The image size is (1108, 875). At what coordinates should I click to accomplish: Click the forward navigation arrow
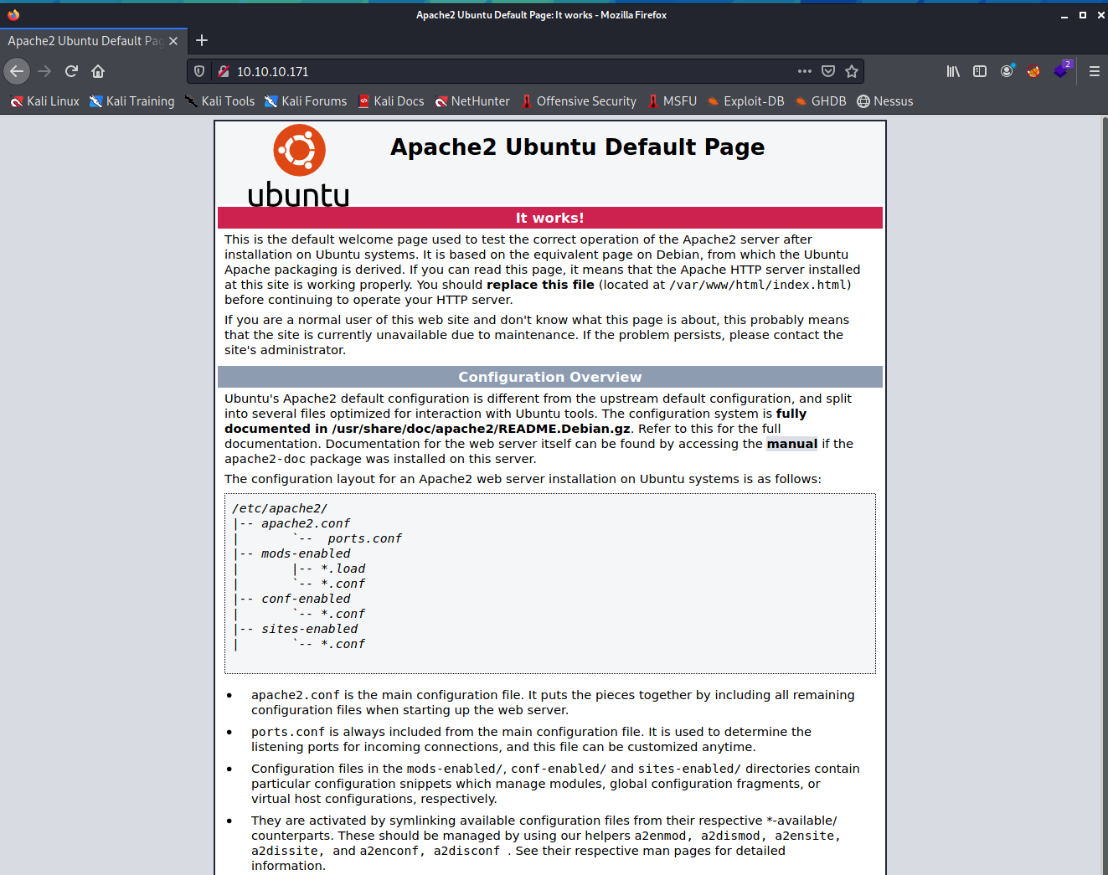coord(44,71)
